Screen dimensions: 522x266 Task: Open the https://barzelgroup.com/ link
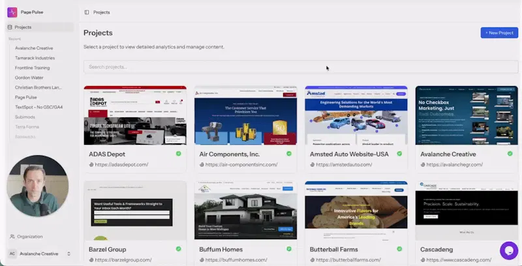tap(123, 260)
